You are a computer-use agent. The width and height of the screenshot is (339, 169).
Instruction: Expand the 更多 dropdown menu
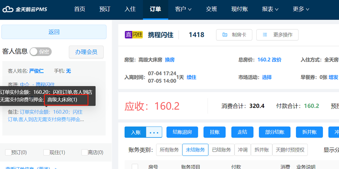(x=301, y=9)
